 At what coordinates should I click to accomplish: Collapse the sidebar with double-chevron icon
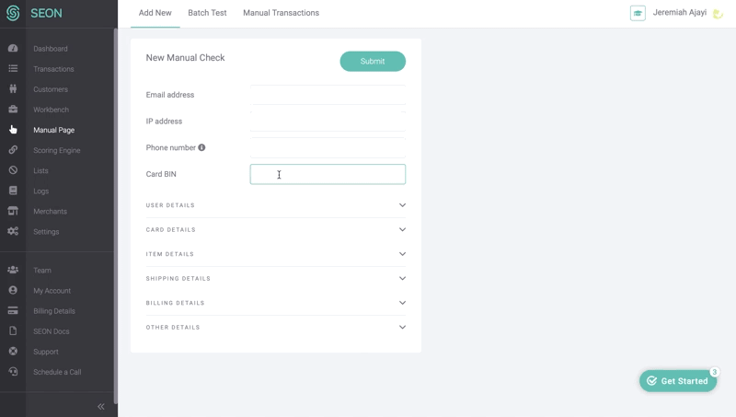point(101,406)
